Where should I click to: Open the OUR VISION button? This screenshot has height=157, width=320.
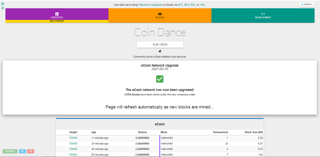160,45
